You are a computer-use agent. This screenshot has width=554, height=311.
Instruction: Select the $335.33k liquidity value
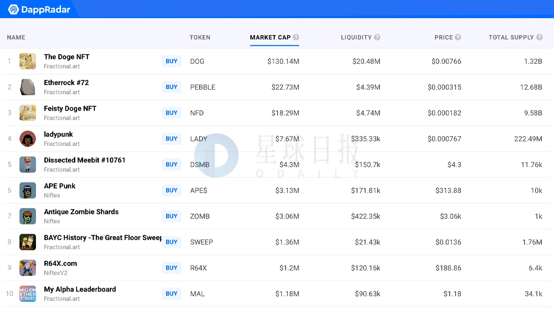click(x=366, y=139)
